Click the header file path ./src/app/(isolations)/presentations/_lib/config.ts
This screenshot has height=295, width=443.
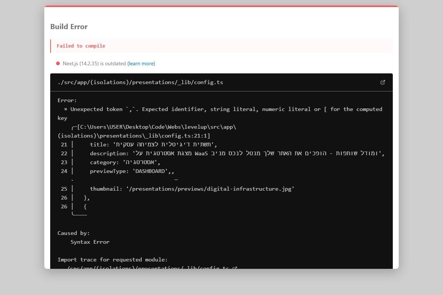point(140,82)
